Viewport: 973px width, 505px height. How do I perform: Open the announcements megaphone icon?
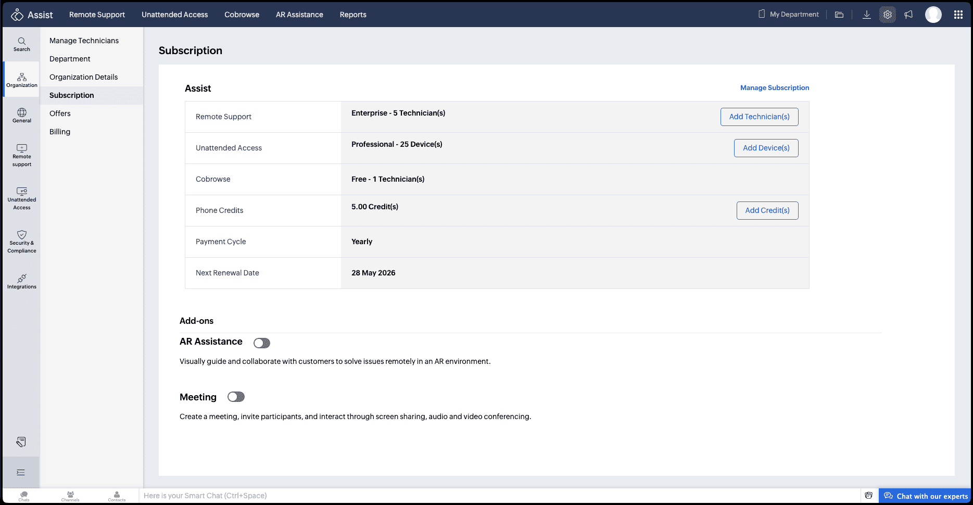click(x=908, y=15)
